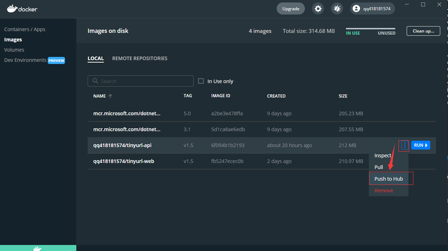Sort by the SIZE column header

(x=343, y=96)
